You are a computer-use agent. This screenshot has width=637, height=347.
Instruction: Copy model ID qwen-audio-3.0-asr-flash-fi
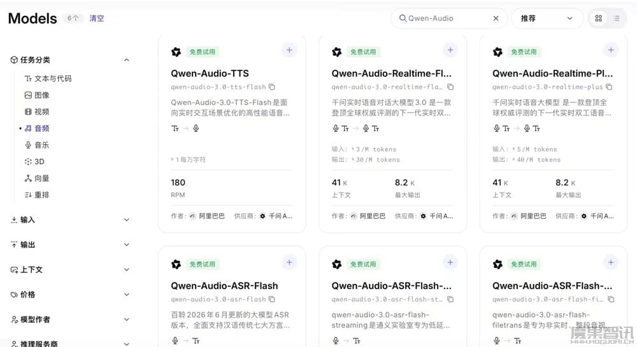[611, 299]
